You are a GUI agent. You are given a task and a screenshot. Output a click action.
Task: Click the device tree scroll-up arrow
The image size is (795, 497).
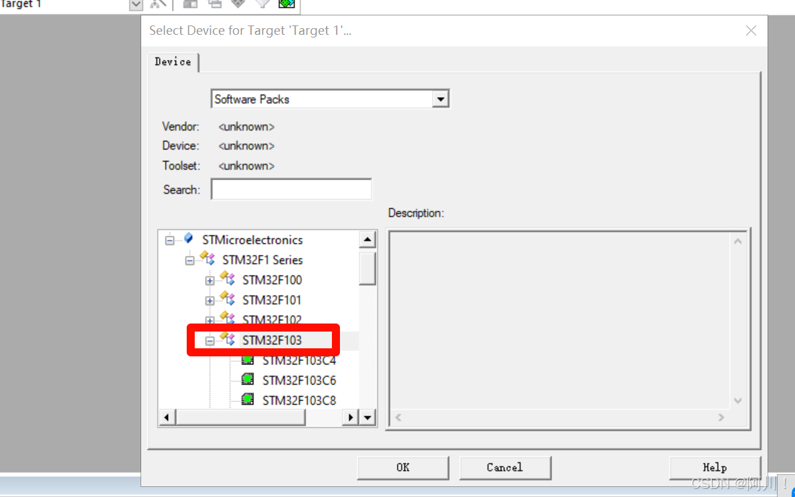367,239
